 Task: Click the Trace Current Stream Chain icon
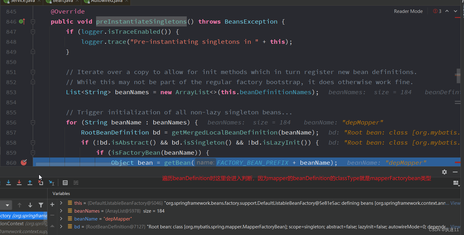(76, 183)
